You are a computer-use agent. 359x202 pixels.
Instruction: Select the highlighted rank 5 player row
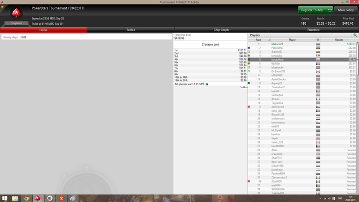click(302, 59)
